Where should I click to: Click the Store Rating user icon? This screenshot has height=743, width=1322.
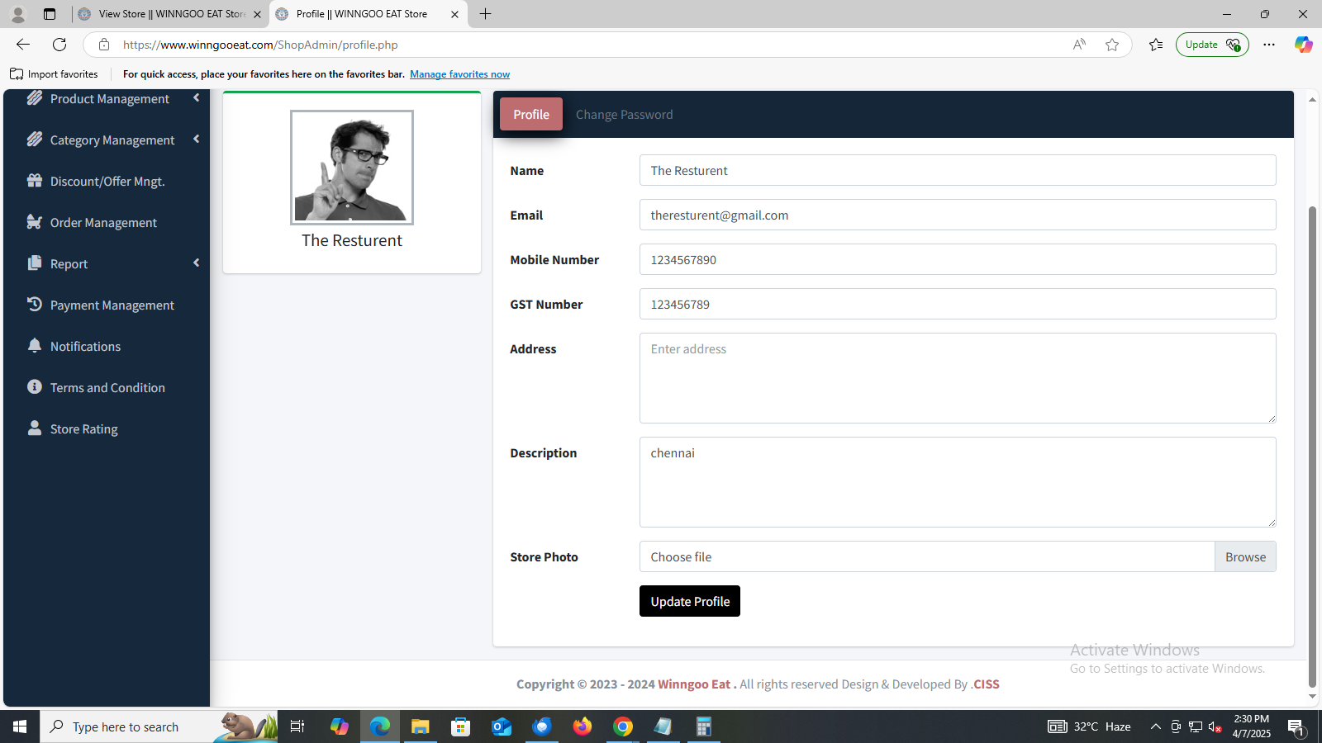click(x=34, y=428)
